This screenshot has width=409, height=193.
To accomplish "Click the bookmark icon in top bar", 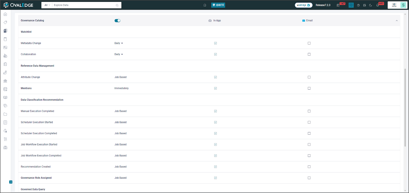I will click(205, 5).
